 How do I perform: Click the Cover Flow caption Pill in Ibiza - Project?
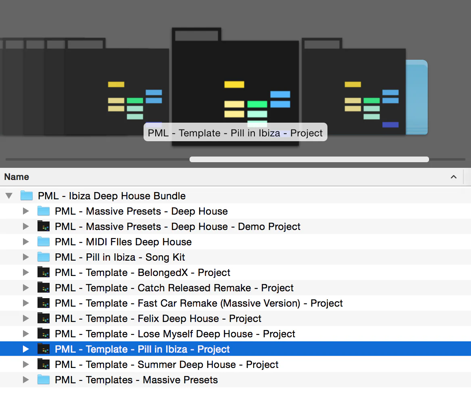(x=235, y=132)
